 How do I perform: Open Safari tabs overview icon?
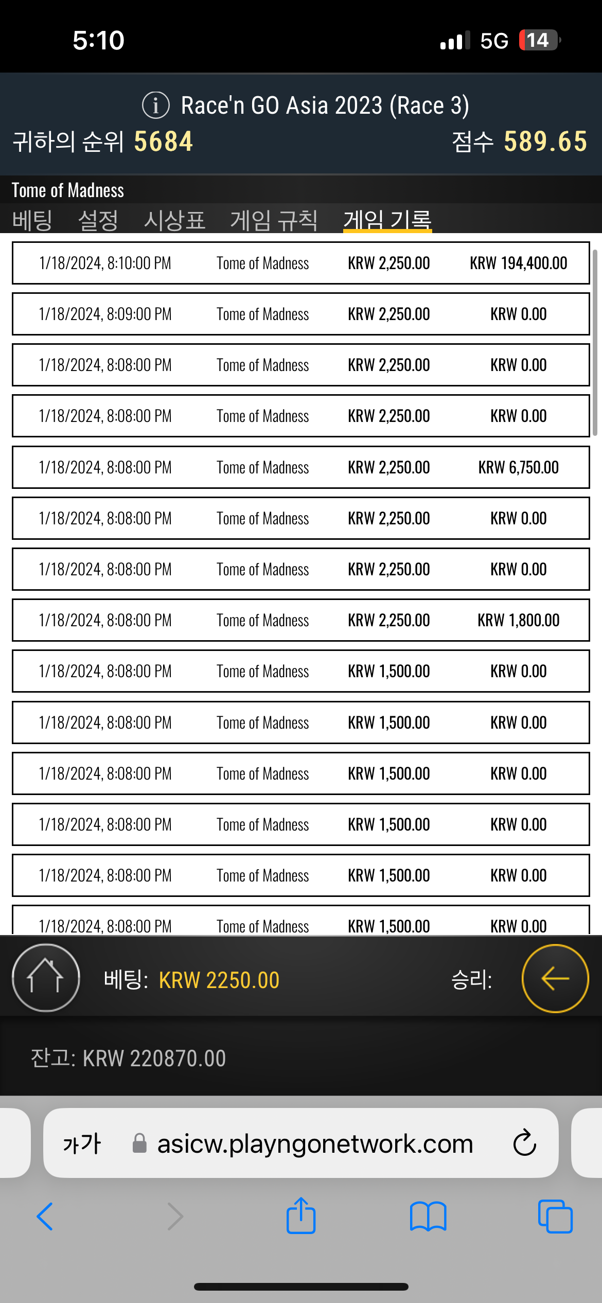click(x=555, y=1217)
